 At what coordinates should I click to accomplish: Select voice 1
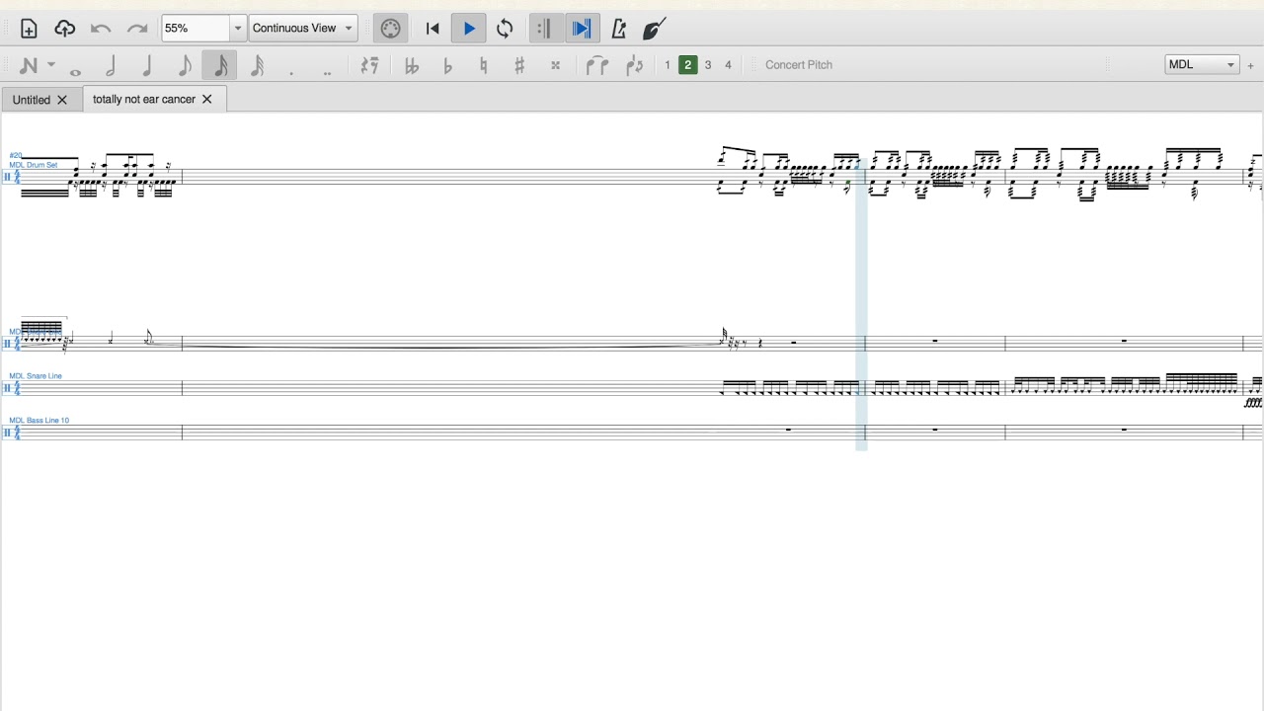click(668, 65)
